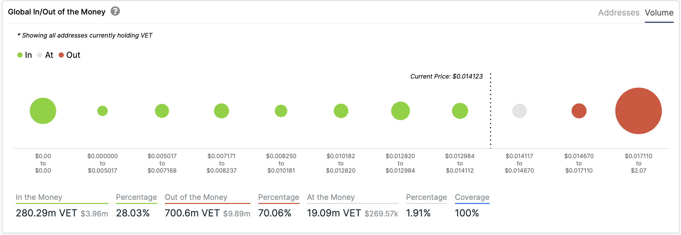Image resolution: width=681 pixels, height=235 pixels.
Task: Click the large green bubble at $0.00 to $0.00
Action: pos(43,111)
